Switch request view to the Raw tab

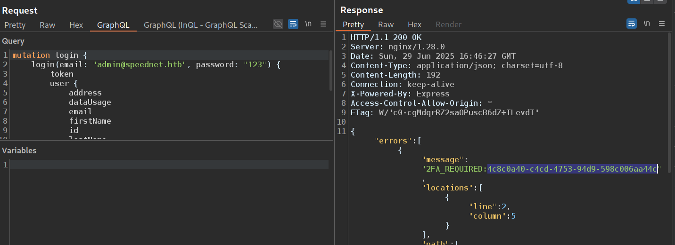tap(47, 25)
